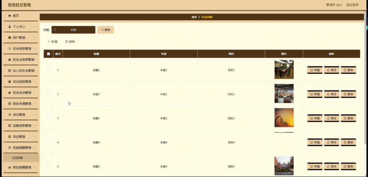
Task: Click the search icon on 查询 button
Action: (x=102, y=30)
